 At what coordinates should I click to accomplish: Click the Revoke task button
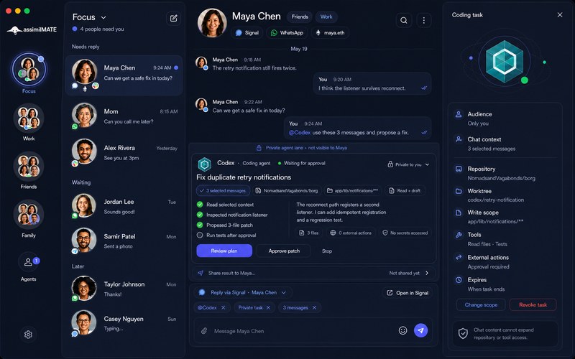point(533,304)
